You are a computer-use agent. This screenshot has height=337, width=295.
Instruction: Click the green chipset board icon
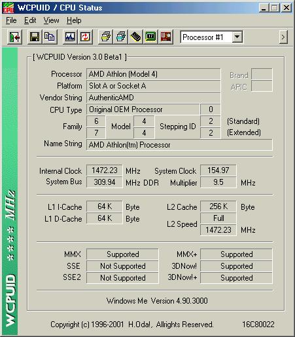150,37
